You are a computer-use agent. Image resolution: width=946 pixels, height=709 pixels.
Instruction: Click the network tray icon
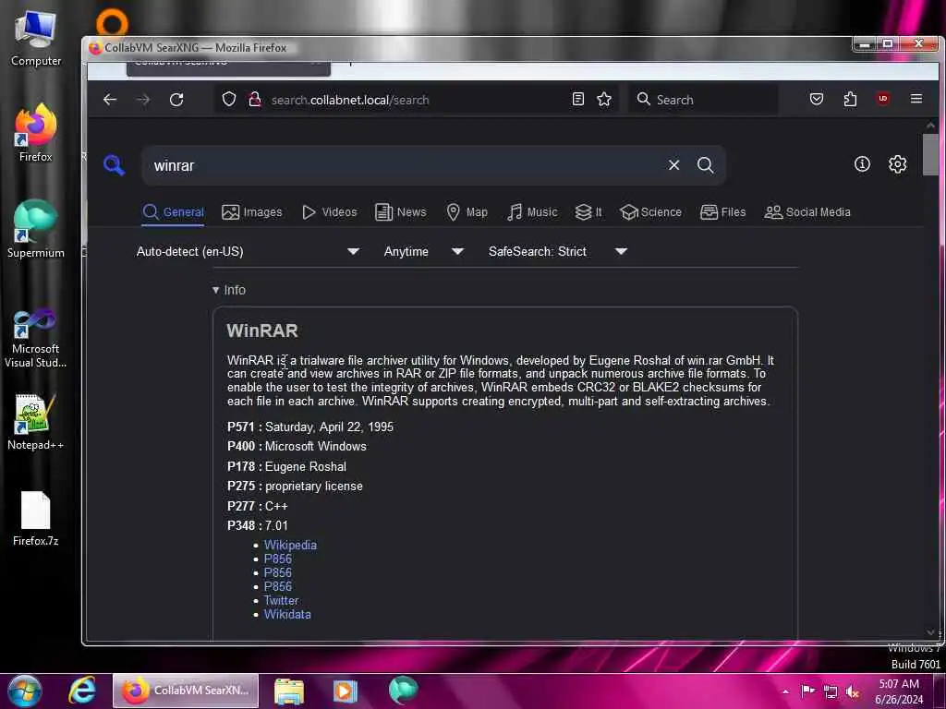(831, 691)
